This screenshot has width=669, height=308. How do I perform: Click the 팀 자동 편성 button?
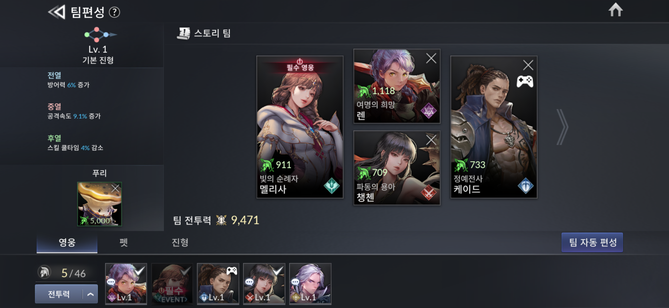pos(592,242)
